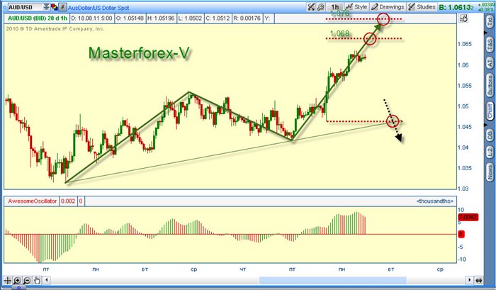The image size is (496, 290).
Task: Open the Drawings menu
Action: coord(388,7)
